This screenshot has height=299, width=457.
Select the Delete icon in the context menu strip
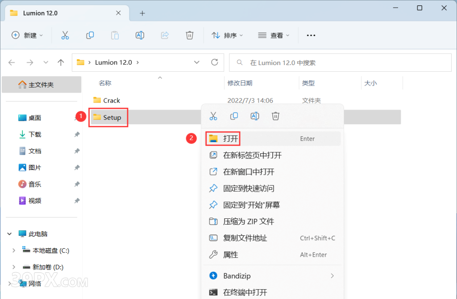coord(275,116)
